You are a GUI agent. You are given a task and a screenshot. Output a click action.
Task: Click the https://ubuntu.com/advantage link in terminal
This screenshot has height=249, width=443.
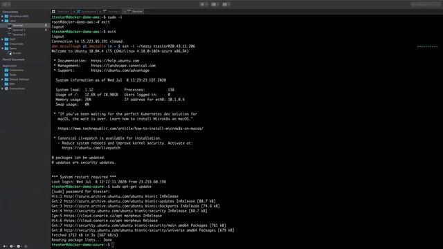click(120, 71)
